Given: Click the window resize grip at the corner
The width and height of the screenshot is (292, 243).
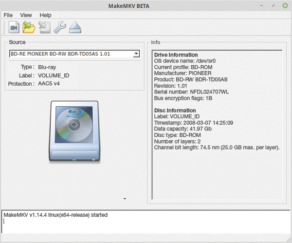Looking at the screenshot, I should (x=289, y=240).
